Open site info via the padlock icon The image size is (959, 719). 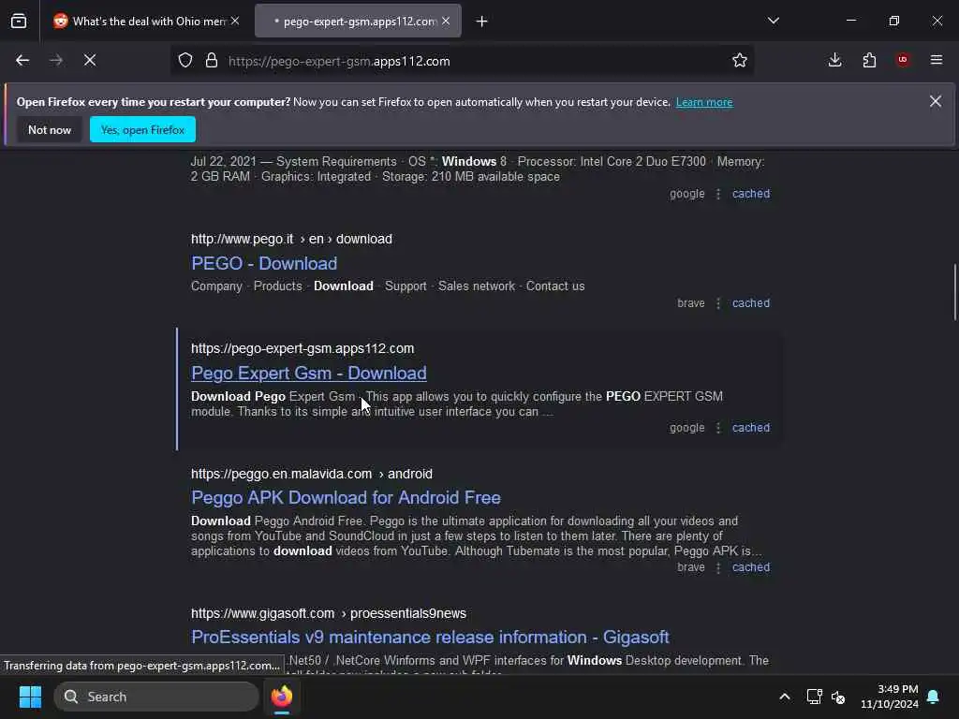coord(212,61)
